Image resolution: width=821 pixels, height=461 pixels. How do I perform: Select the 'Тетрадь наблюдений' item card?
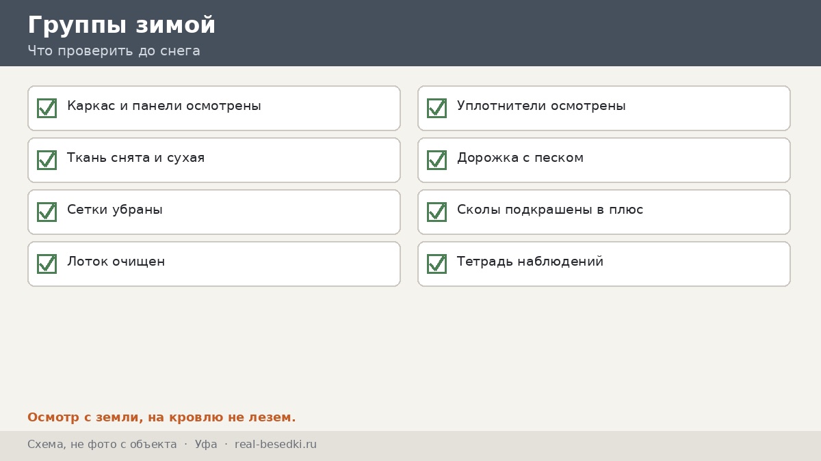(x=604, y=264)
